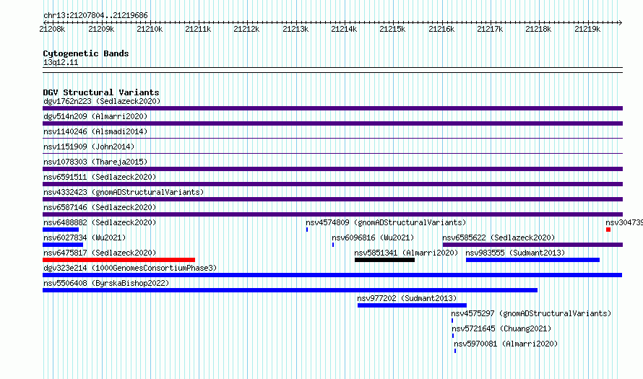Image resolution: width=643 pixels, height=379 pixels.
Task: Click the 21208k ruler tick label
Action: [52, 29]
